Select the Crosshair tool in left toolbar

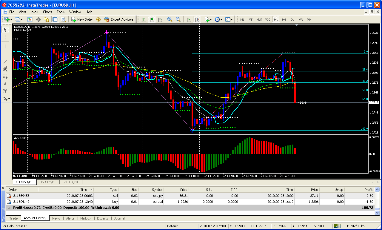5,37
